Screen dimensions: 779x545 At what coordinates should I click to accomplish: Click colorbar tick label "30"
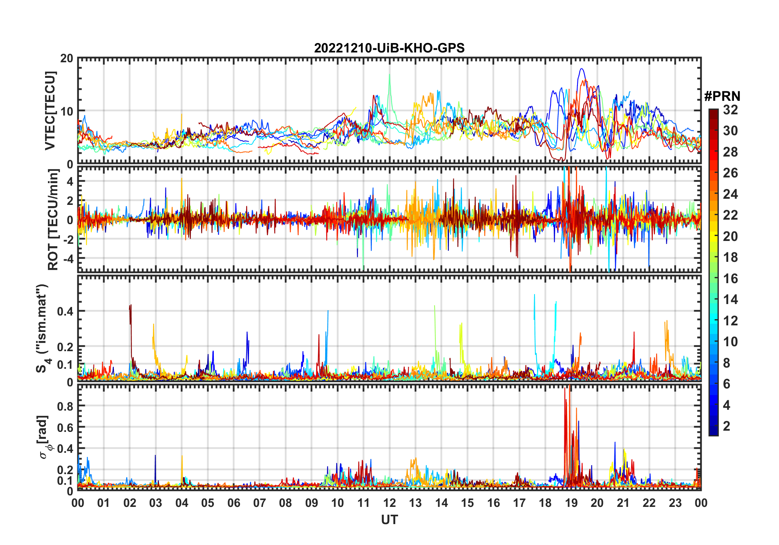[x=731, y=131]
